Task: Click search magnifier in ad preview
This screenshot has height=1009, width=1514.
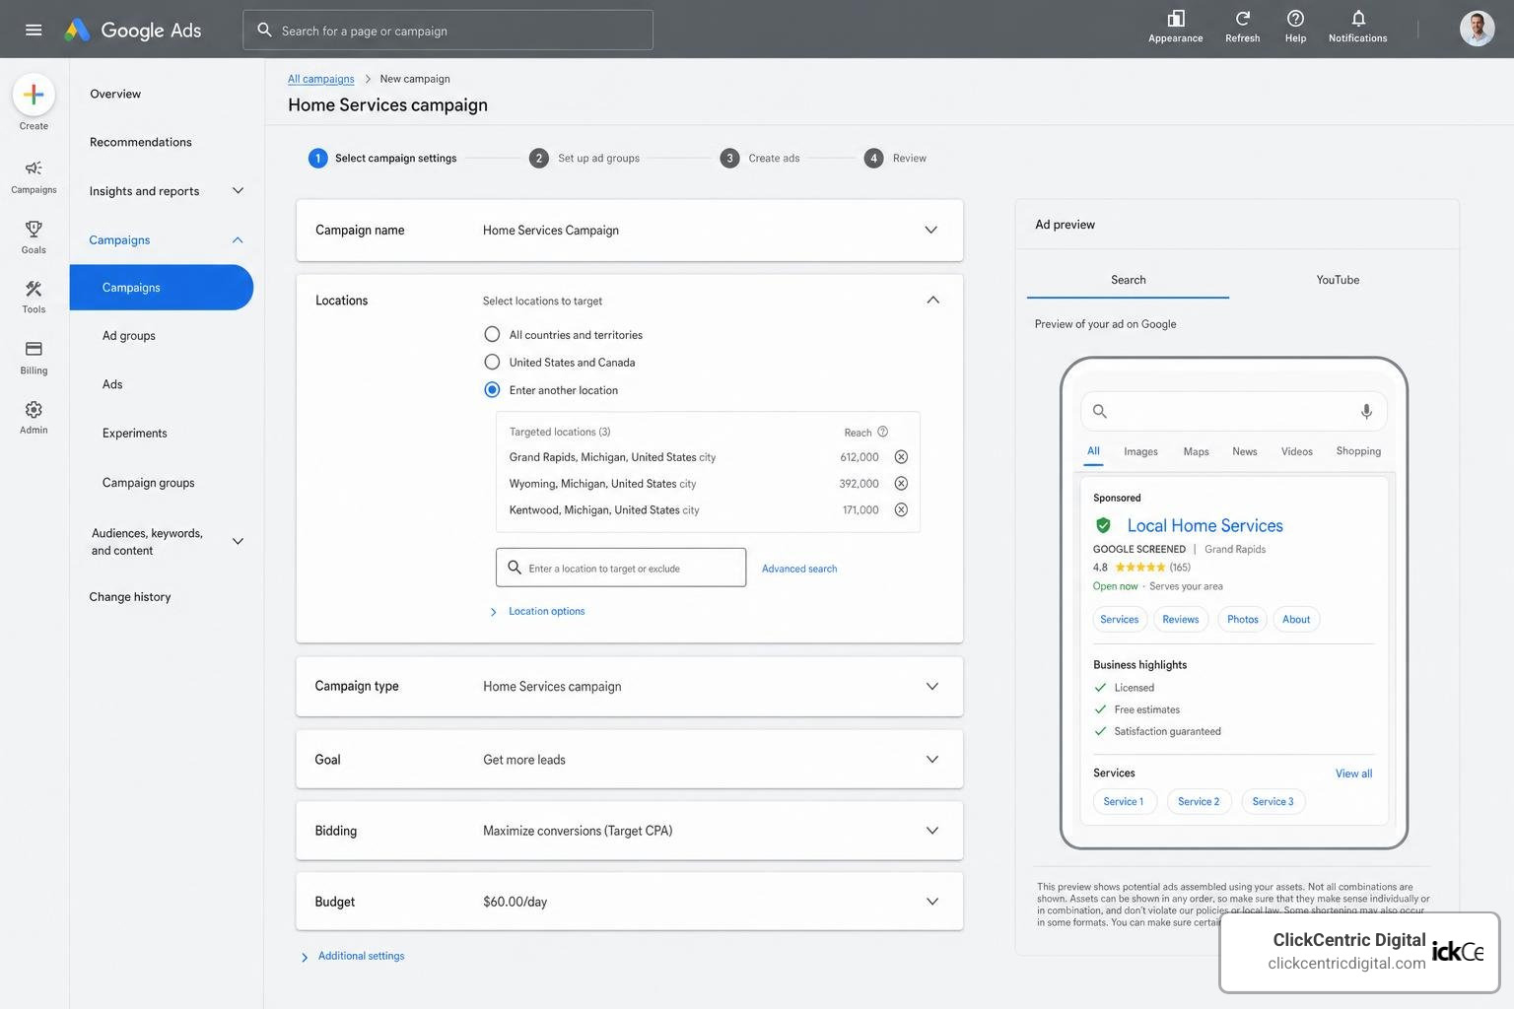Action: point(1100,411)
